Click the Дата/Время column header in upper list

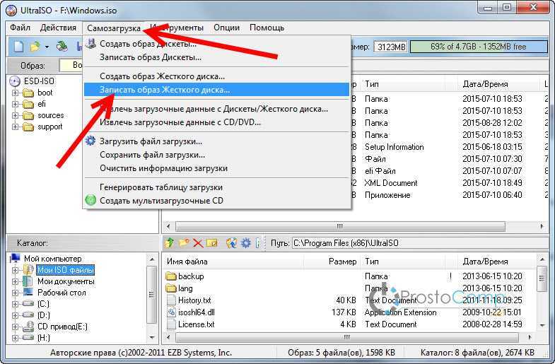(x=500, y=84)
